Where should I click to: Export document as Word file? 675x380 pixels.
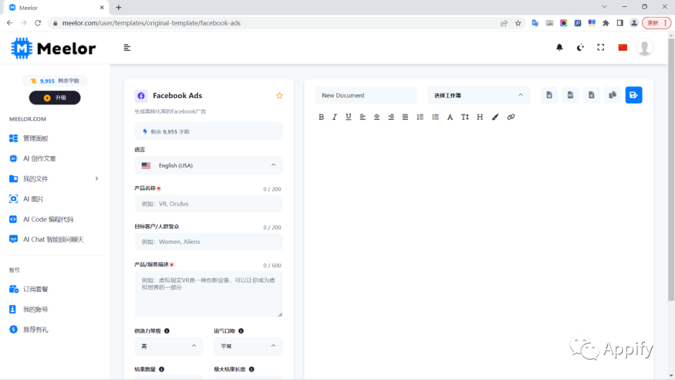point(549,95)
